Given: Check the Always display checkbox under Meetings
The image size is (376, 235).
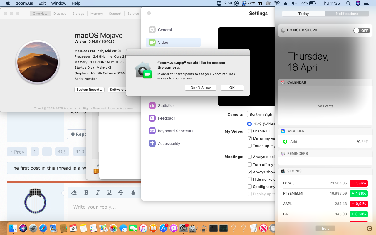Looking at the screenshot, I should [x=250, y=157].
